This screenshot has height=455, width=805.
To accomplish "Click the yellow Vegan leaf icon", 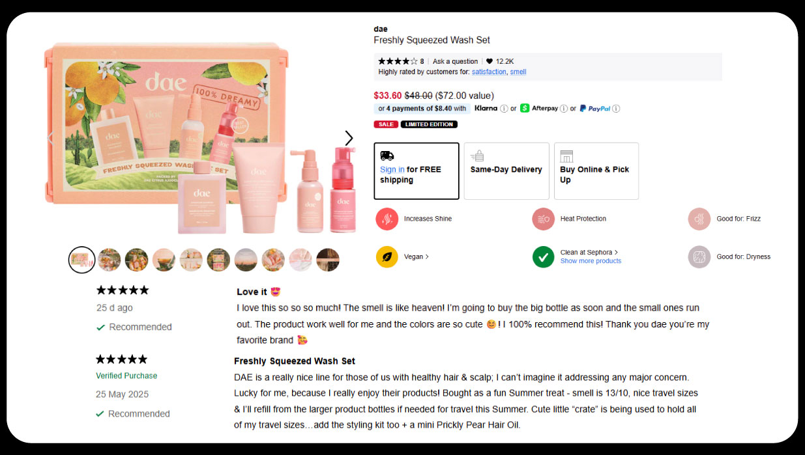I will [x=387, y=256].
